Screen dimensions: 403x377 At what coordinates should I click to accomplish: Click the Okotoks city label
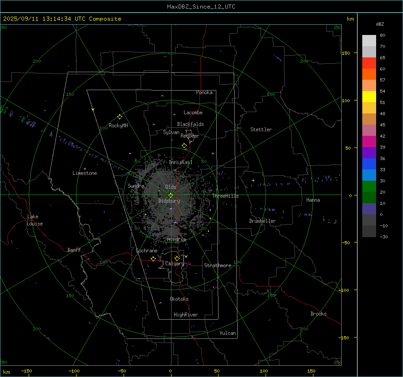[x=179, y=299]
